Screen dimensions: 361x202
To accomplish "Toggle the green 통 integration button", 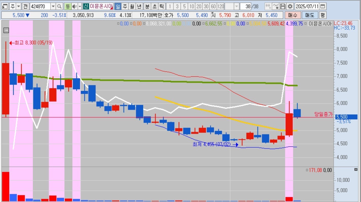I will (x=68, y=6).
